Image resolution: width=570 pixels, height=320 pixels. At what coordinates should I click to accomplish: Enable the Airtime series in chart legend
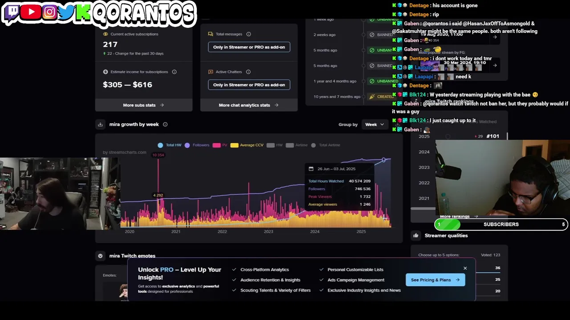(297, 145)
